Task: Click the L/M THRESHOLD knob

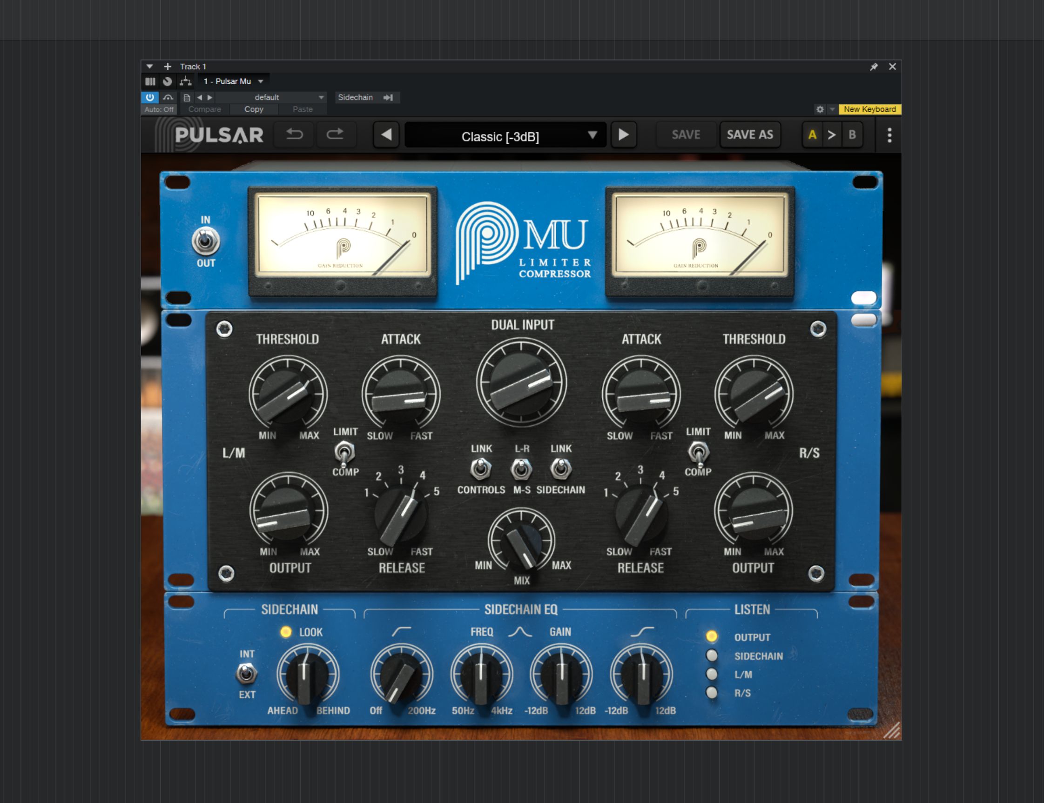Action: coord(288,395)
